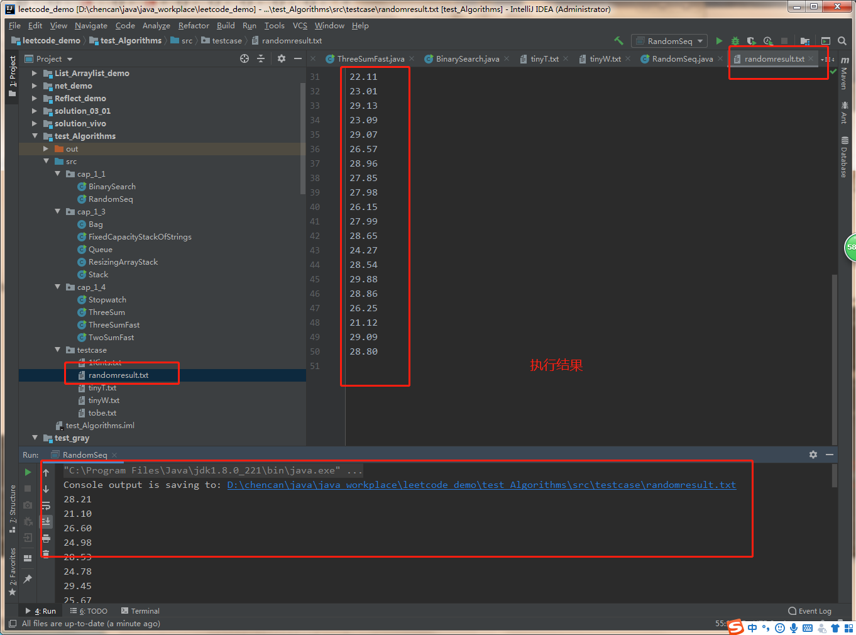Open the Run panel settings gear

tap(813, 455)
